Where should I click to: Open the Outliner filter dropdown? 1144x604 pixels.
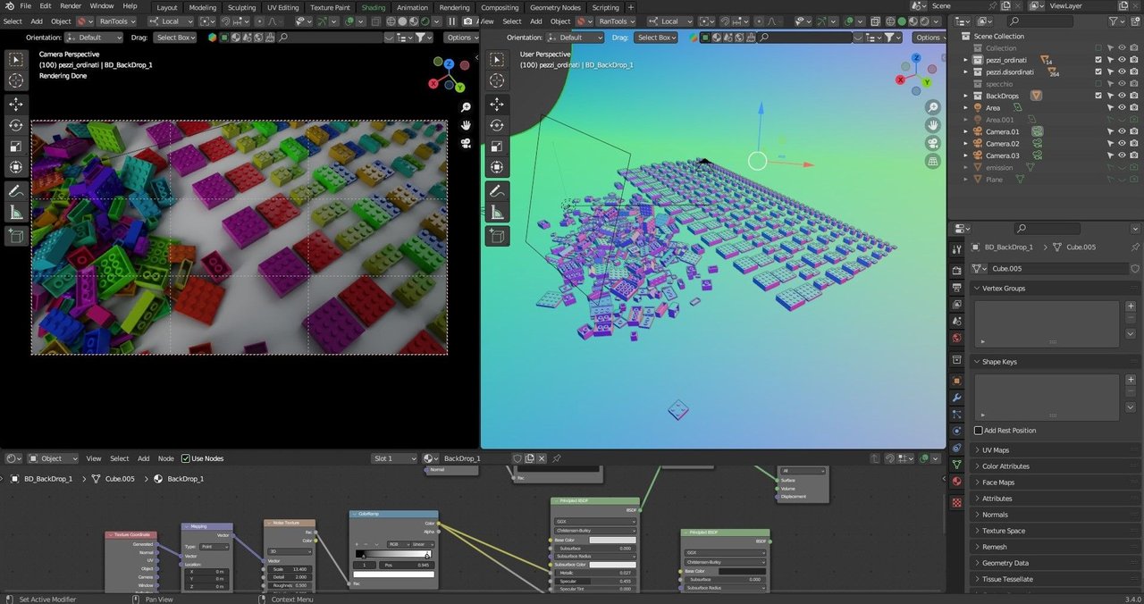(1119, 21)
